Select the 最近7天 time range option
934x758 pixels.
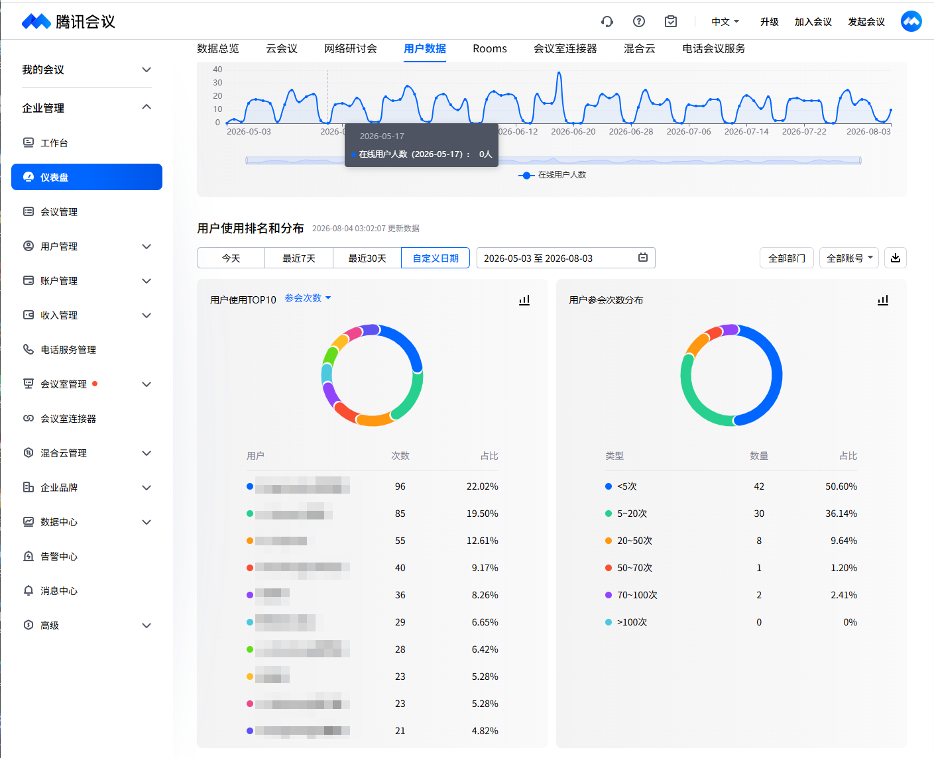pos(299,258)
